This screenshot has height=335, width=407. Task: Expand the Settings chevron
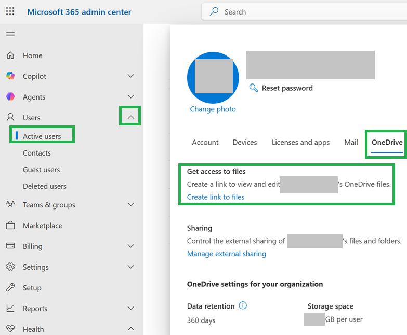click(x=131, y=267)
